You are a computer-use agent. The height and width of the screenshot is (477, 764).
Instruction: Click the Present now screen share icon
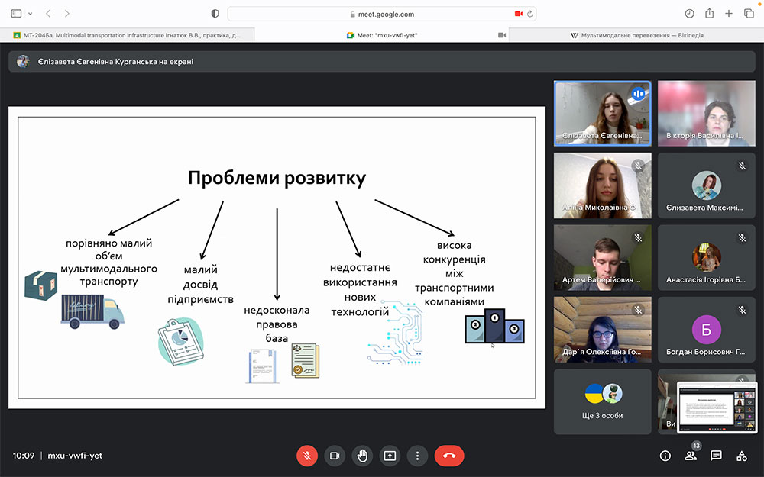tap(390, 456)
